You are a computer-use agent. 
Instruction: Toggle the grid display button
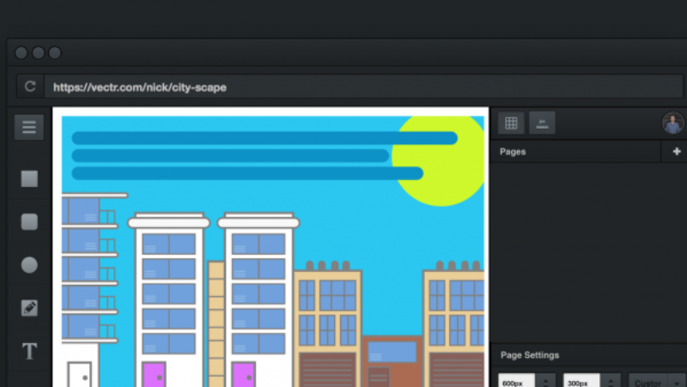point(511,124)
